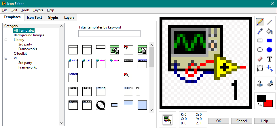The width and height of the screenshot is (277, 129).
Task: Select the Pencil drawing tool
Action: coord(260,22)
